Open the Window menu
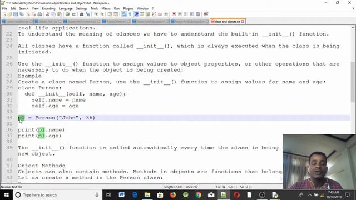Image resolution: width=356 pixels, height=200 pixels. coord(142,9)
